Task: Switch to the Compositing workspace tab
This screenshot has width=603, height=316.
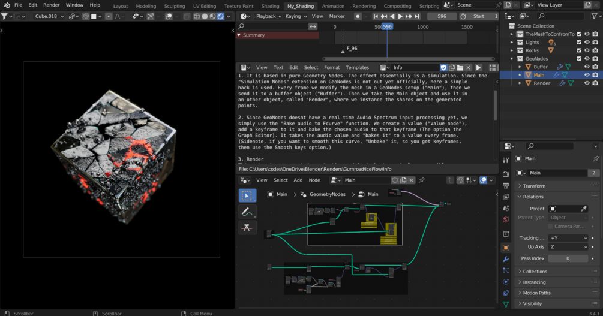Action: click(397, 6)
